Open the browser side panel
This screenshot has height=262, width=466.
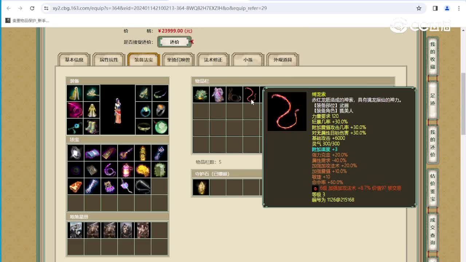(435, 8)
